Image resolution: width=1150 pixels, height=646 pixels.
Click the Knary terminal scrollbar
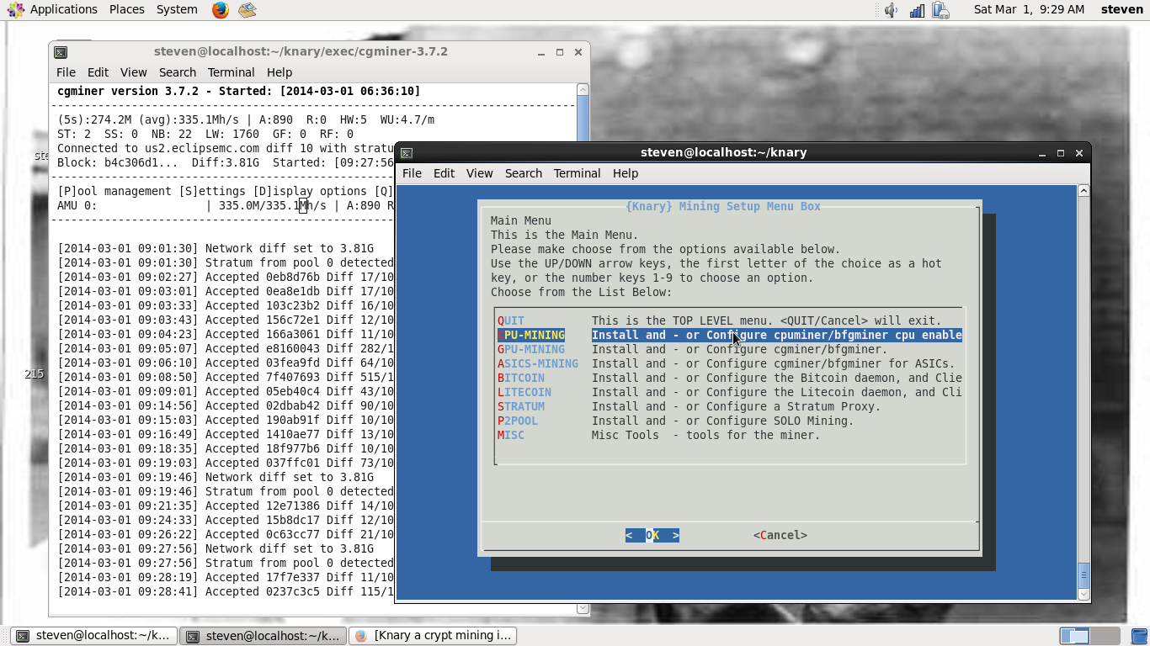click(1083, 387)
